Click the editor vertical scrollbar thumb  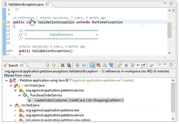[x=169, y=30]
